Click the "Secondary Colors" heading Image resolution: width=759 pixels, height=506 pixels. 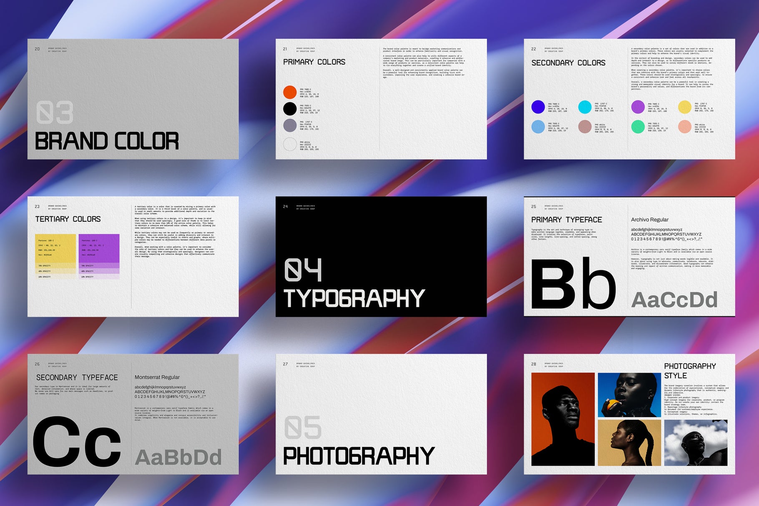tap(568, 63)
